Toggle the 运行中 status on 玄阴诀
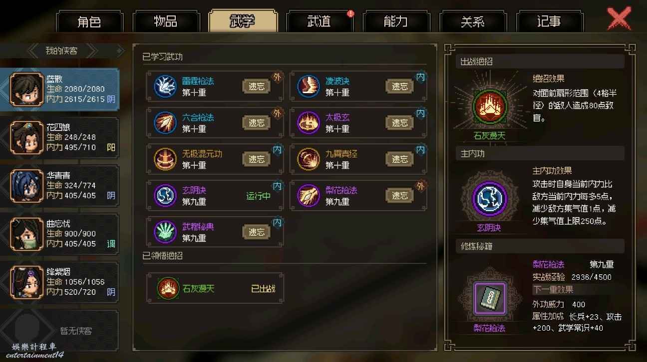647x362 pixels. (258, 196)
